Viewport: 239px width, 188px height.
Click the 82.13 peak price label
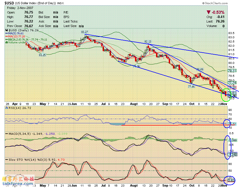(x=148, y=41)
